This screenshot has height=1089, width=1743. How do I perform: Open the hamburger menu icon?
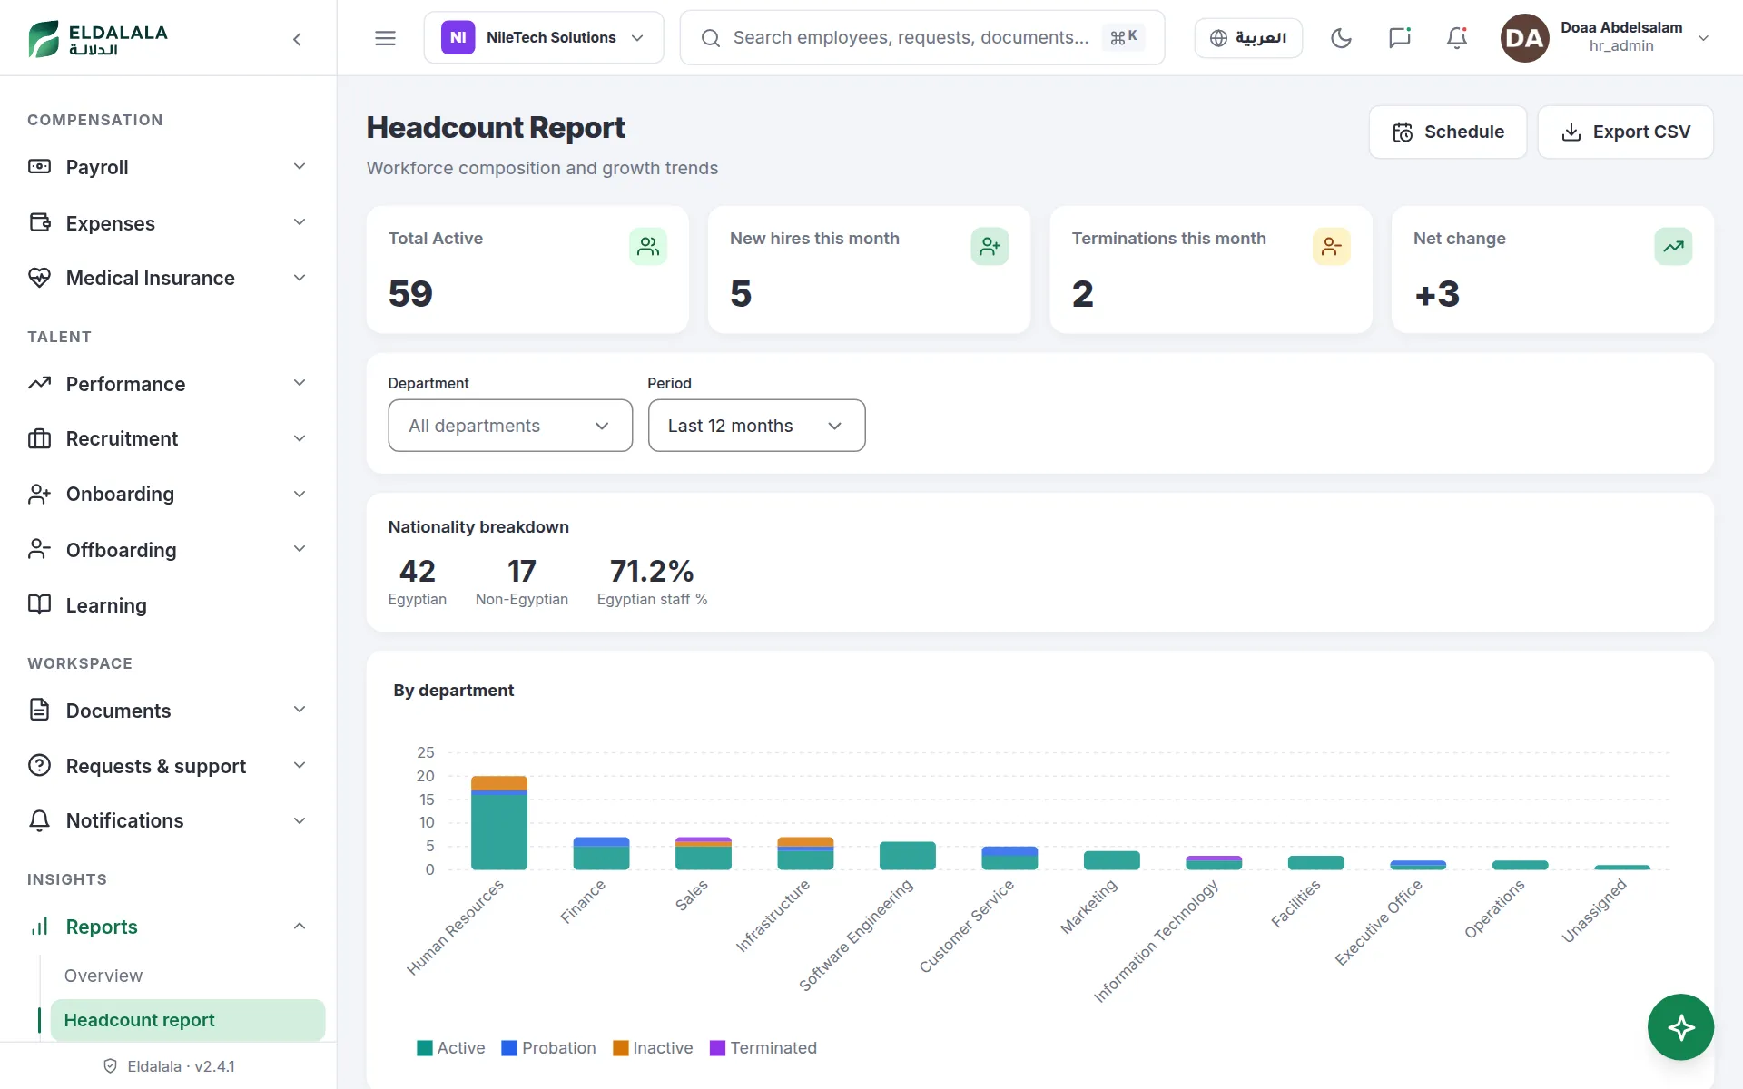tap(385, 38)
